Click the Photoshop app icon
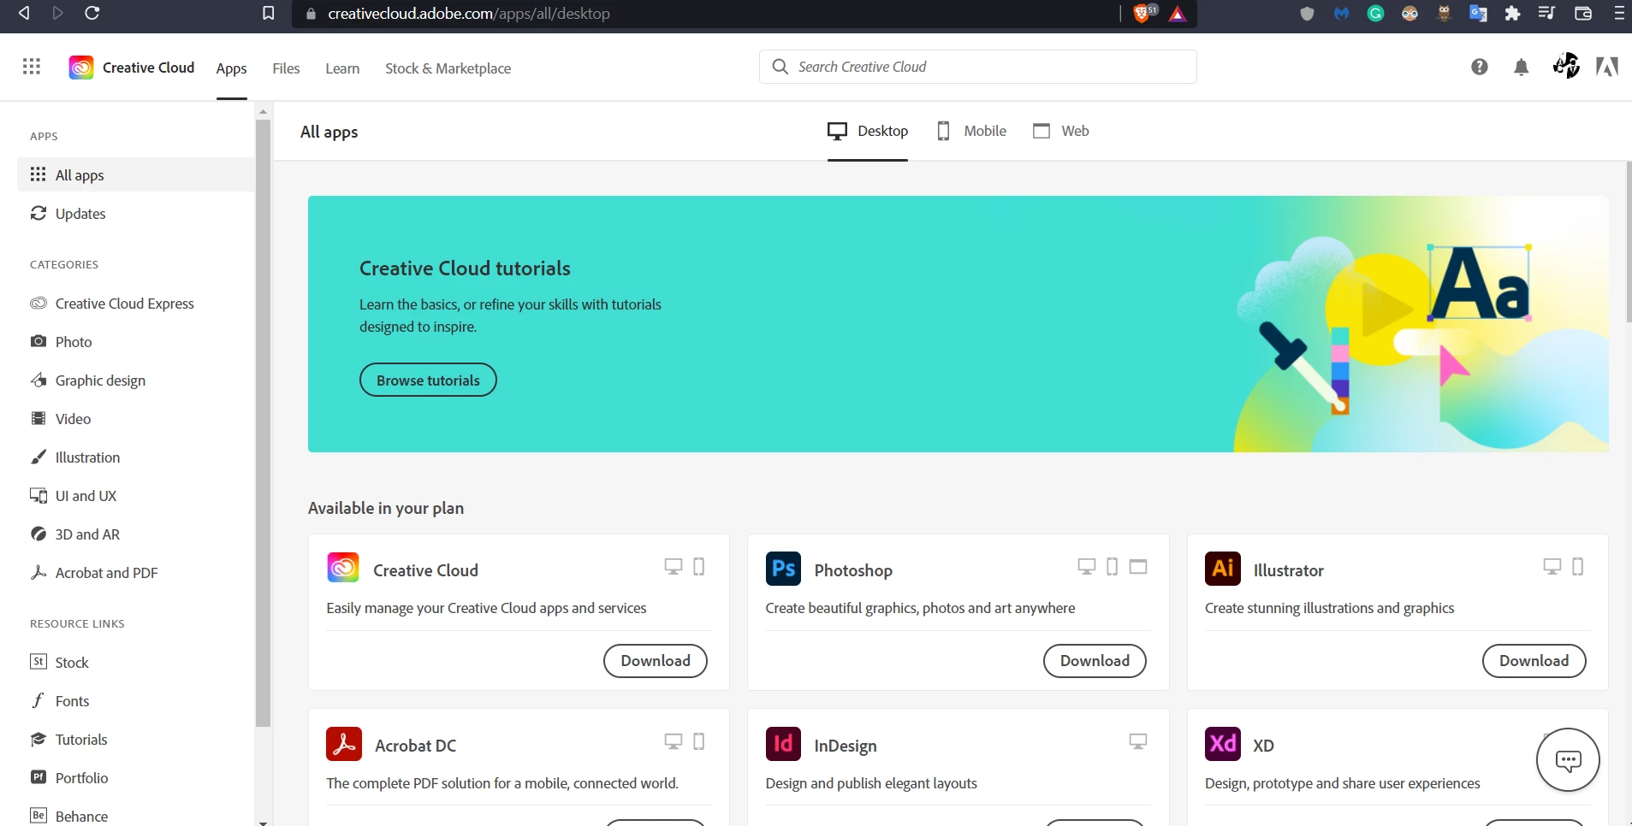This screenshot has width=1632, height=826. click(783, 569)
